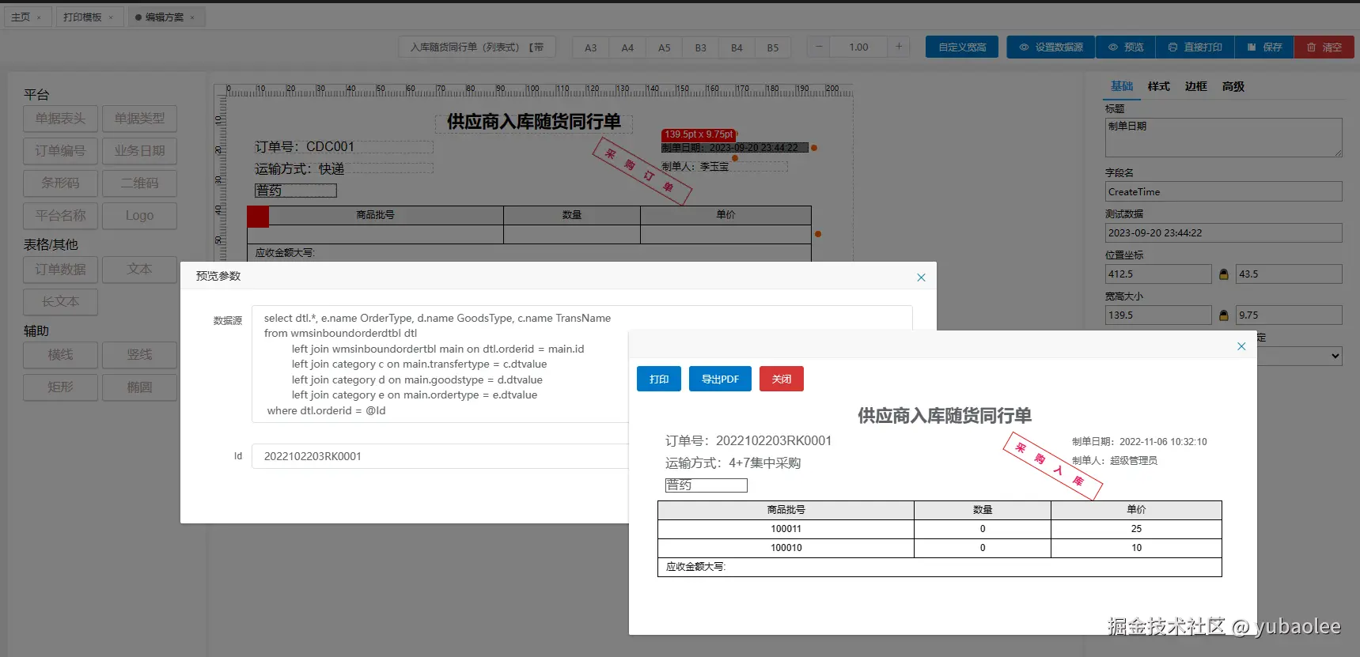Add the 业务日期 element
Viewport: 1360px width, 657px height.
139,151
